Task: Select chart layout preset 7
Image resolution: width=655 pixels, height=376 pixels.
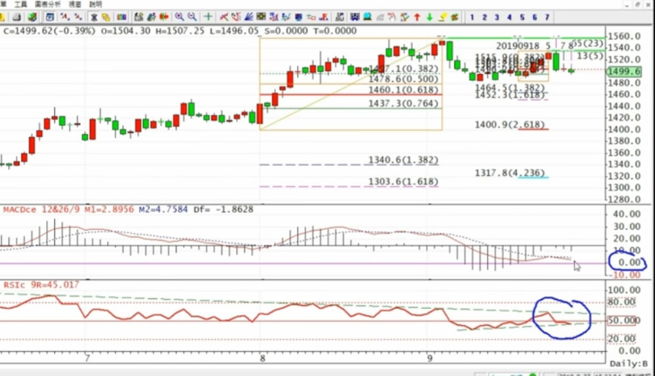Action: 547,17
